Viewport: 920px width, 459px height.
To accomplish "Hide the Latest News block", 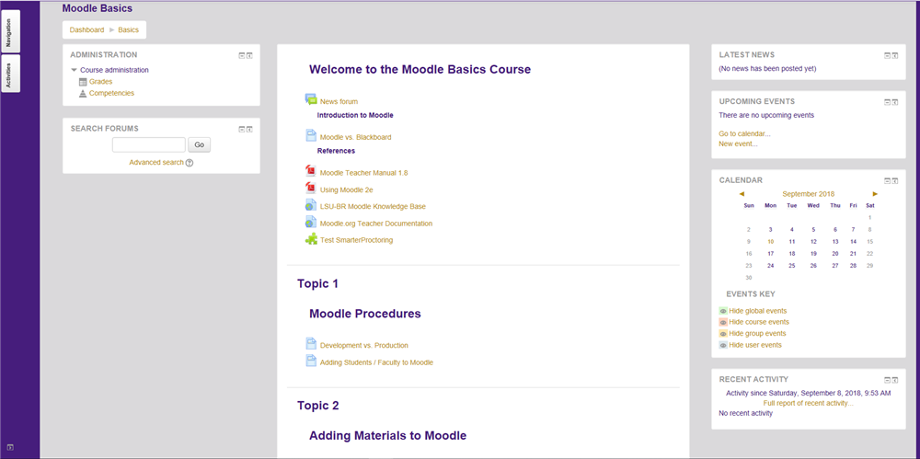I will pos(887,55).
